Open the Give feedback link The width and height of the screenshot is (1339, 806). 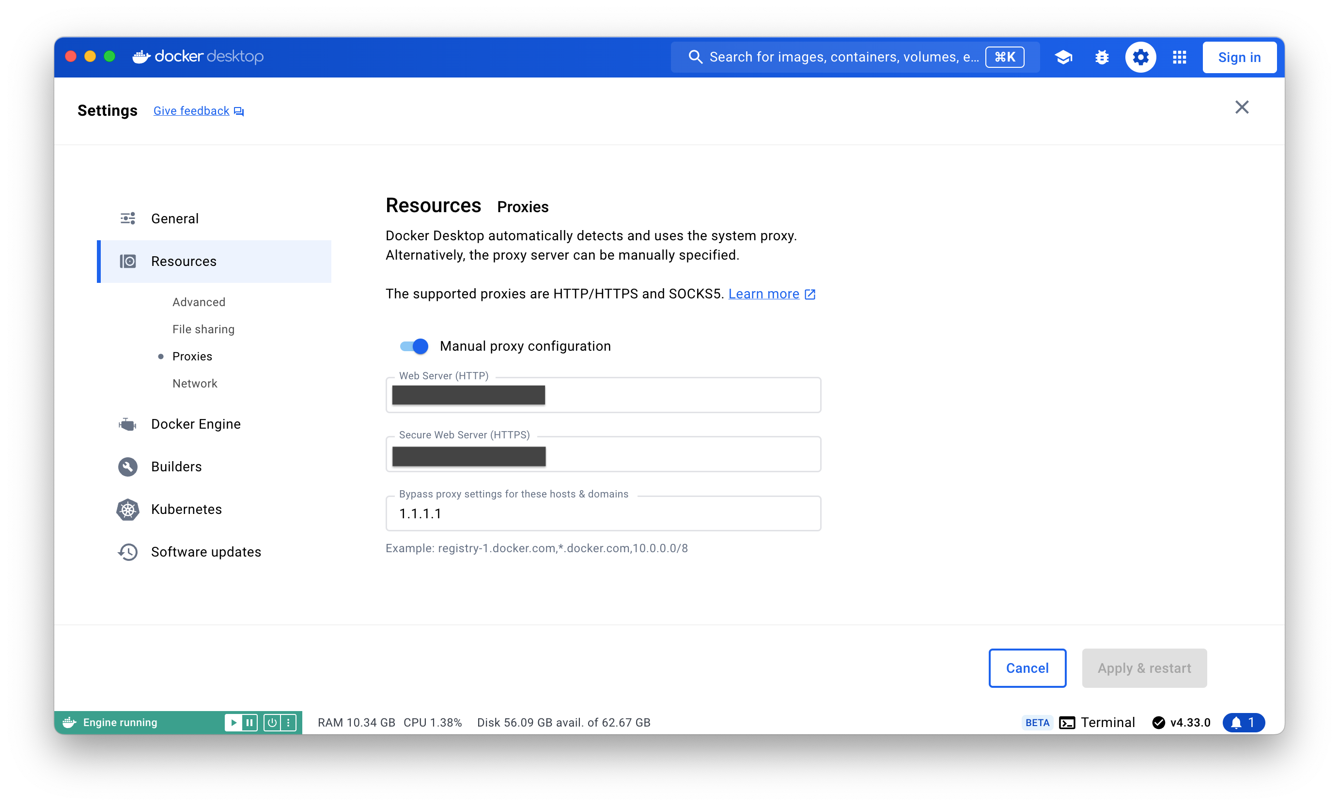(x=191, y=111)
